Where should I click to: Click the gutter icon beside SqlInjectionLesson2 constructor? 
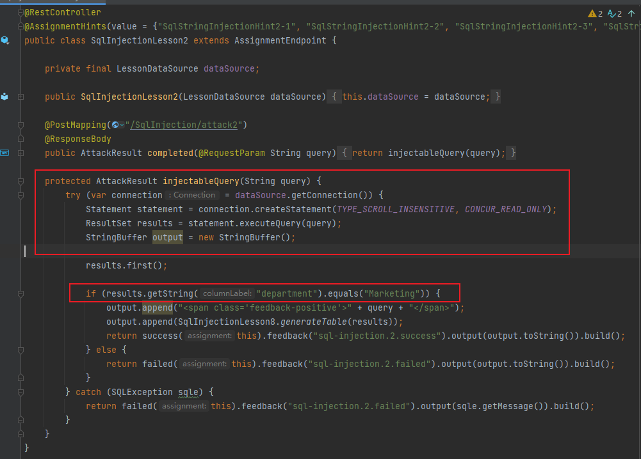[x=5, y=97]
